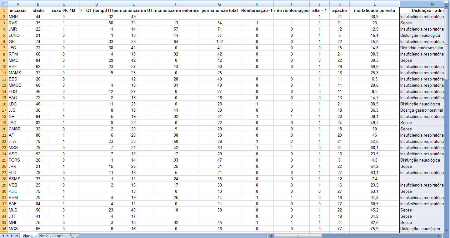Image resolution: width=450 pixels, height=238 pixels.
Task: Select 'Disfunção neurológica' in row 5
Action: point(422,35)
